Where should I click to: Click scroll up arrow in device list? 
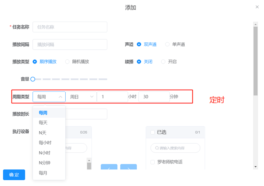89,160
